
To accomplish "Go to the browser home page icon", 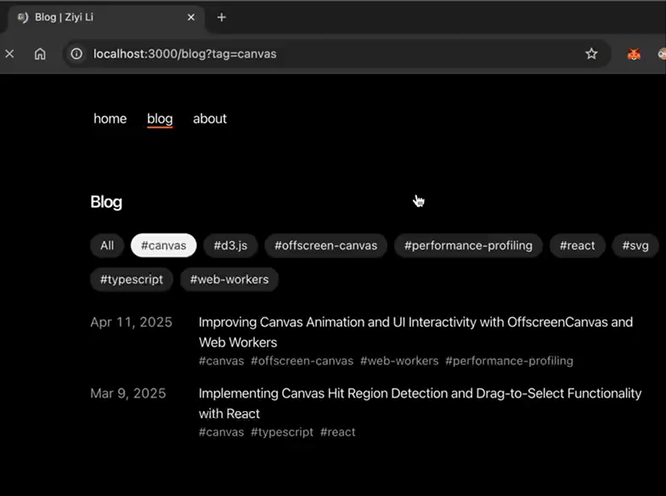I will (x=40, y=54).
